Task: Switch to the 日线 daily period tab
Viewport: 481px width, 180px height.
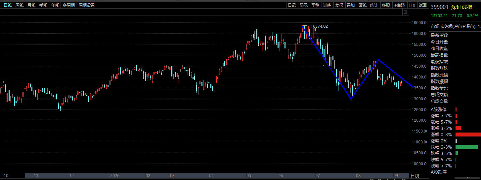Action: [7, 5]
